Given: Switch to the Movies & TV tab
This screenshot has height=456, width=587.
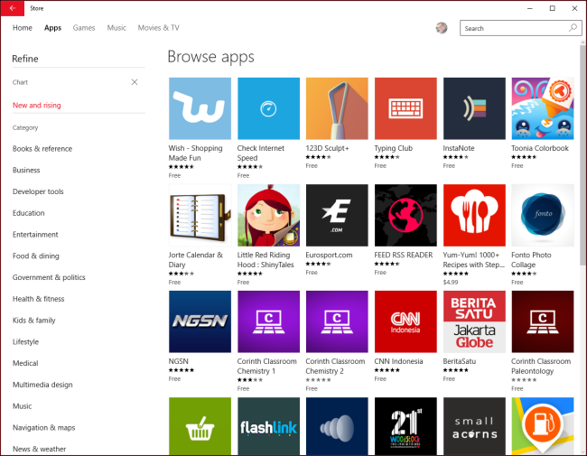Looking at the screenshot, I should click(159, 28).
